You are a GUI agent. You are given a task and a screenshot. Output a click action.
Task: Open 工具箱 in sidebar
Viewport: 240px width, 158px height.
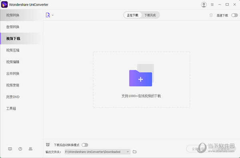point(22,108)
